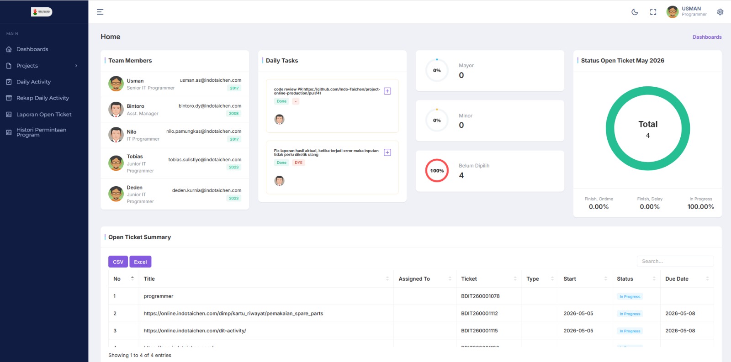Screen dimensions: 731x362
Task: Sort tickets by Title column
Action: click(266, 279)
